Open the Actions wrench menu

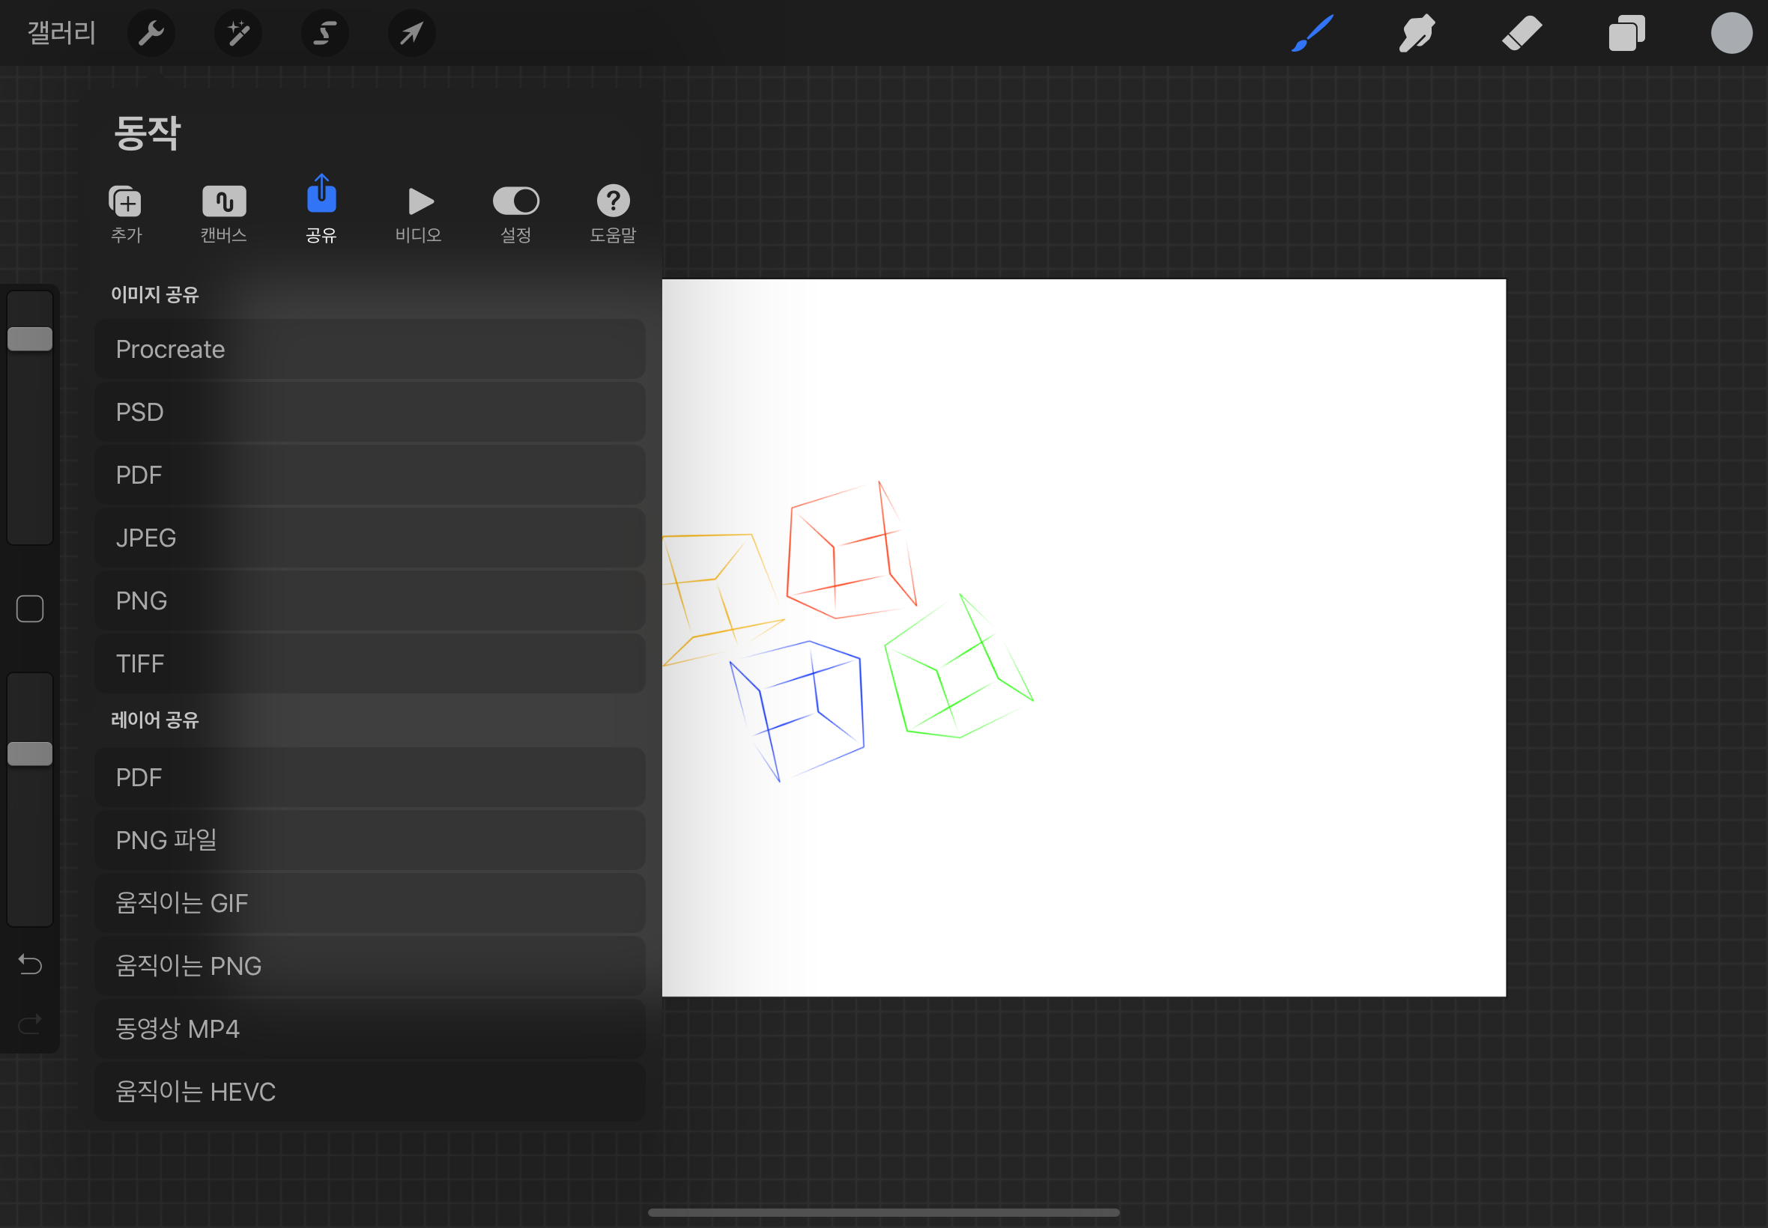pyautogui.click(x=151, y=33)
